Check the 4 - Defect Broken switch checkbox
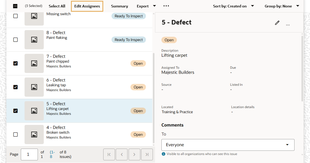 (x=15, y=135)
